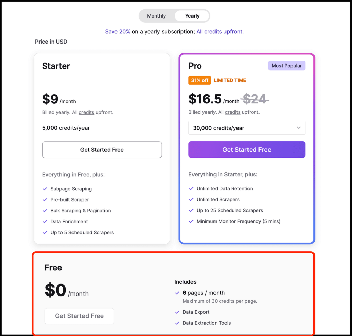352x336 pixels.
Task: Click the credits link under the Starter price
Action: (x=86, y=112)
